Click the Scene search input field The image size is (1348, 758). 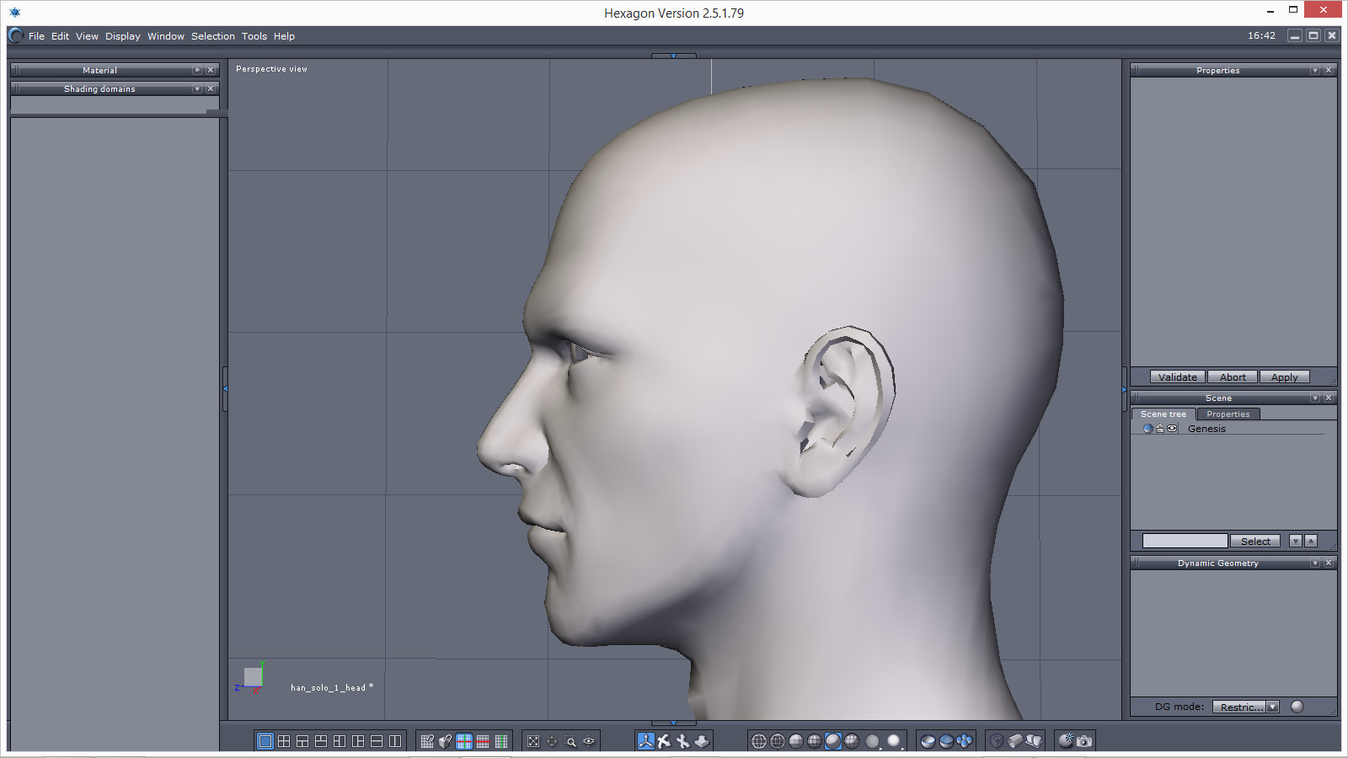[1185, 541]
